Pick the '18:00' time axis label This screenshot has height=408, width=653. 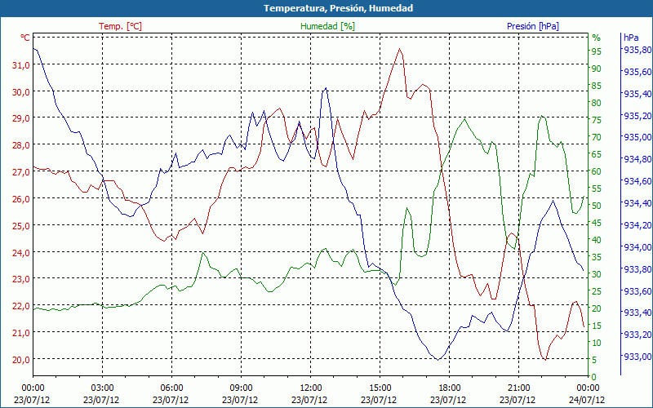point(450,388)
